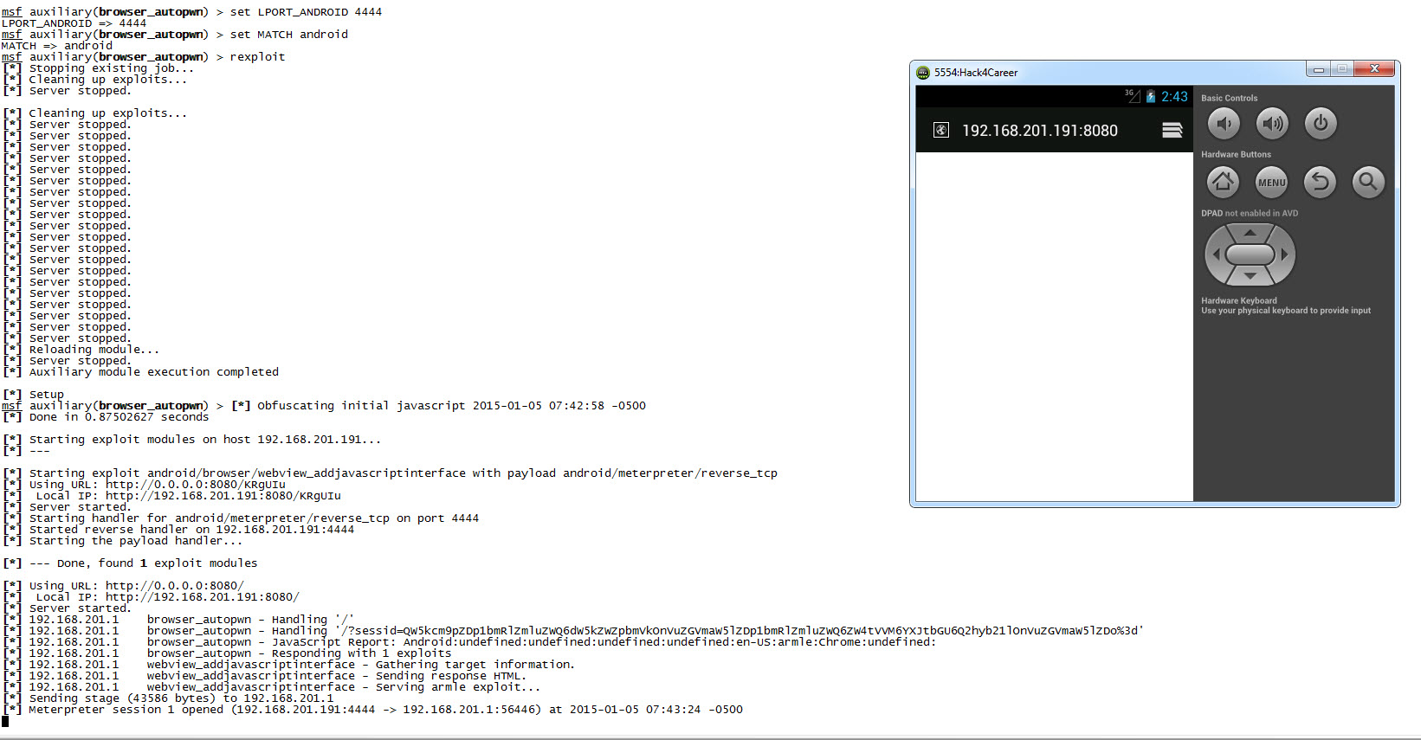The width and height of the screenshot is (1421, 740).
Task: Go to Android home with the Home hardware button
Action: (1224, 182)
